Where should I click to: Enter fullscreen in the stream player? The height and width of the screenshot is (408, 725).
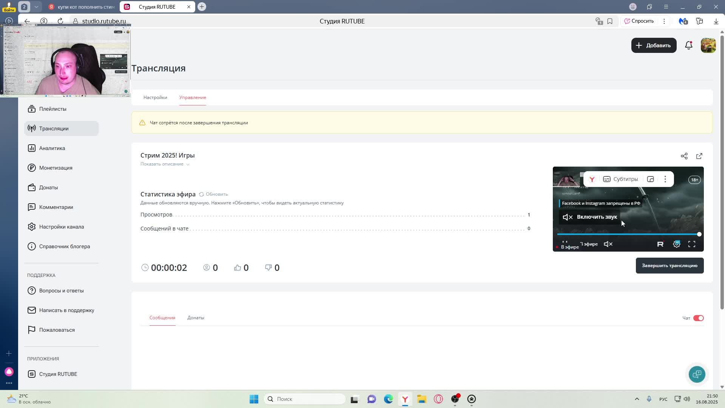[x=691, y=244]
